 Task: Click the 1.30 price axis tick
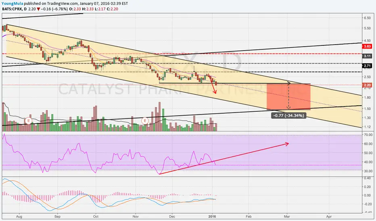pos(367,118)
